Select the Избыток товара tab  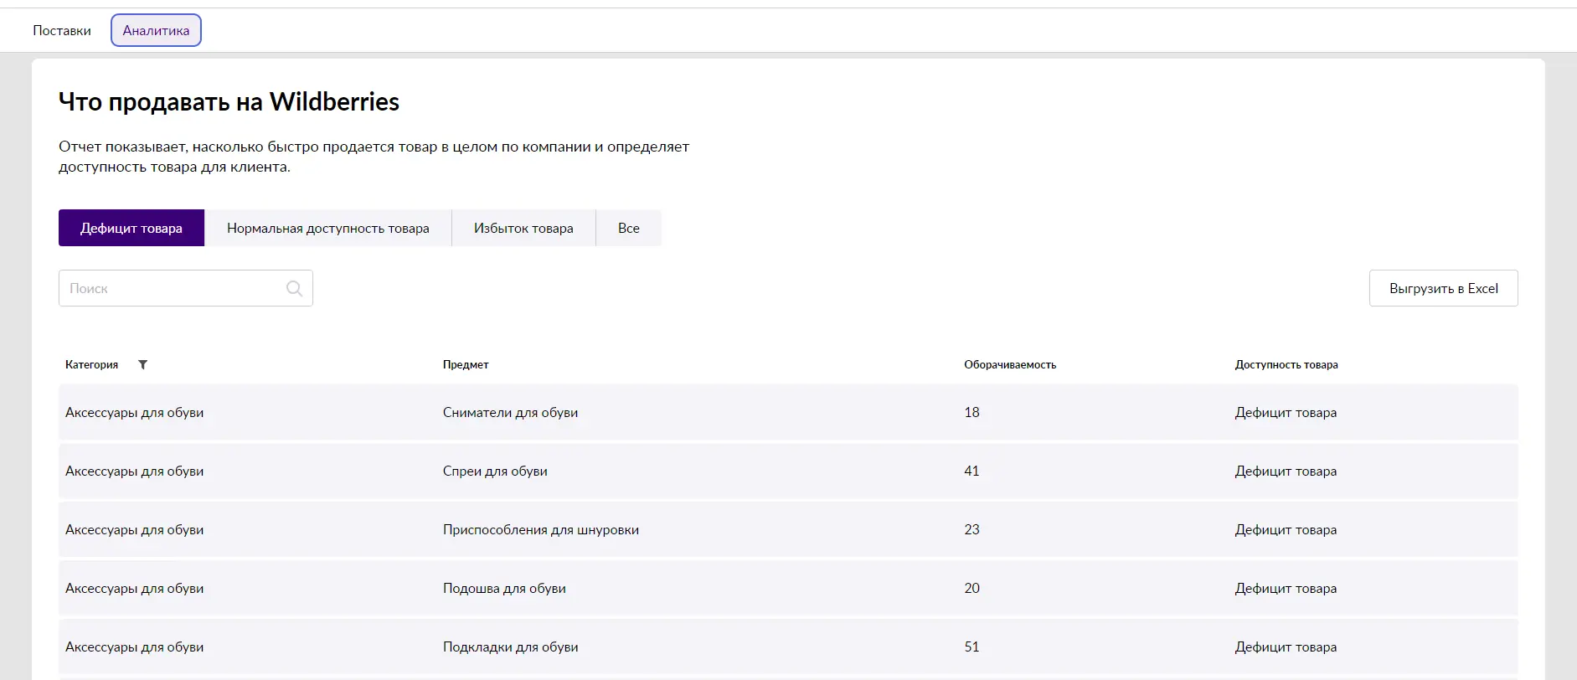click(523, 228)
